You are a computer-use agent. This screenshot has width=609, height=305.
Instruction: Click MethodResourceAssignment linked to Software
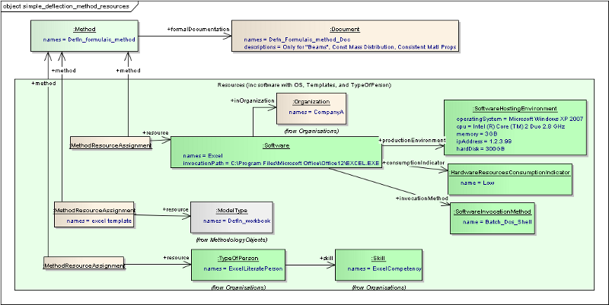pos(110,145)
